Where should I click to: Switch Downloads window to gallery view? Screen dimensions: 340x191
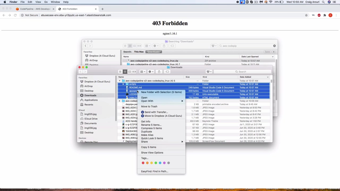point(134,72)
